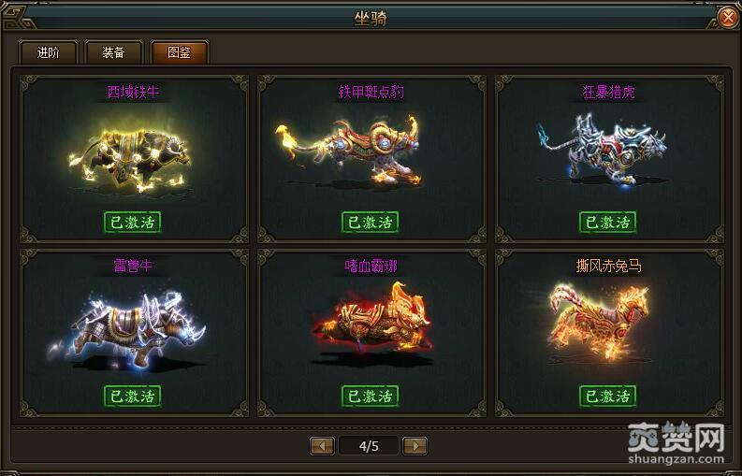Close the 坐骑 mount window
This screenshot has width=742, height=476.
728,18
